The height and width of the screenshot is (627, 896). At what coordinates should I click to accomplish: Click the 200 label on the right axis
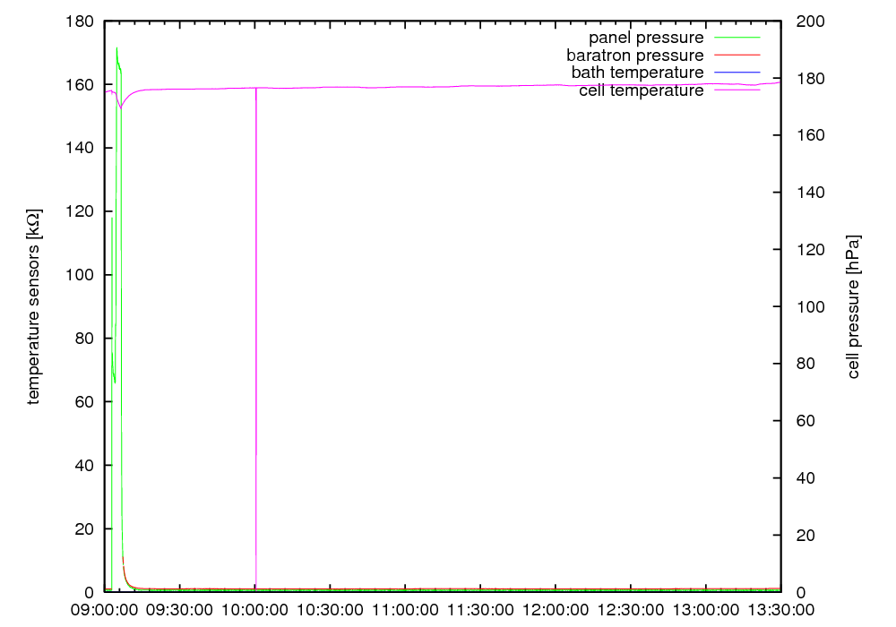pyautogui.click(x=810, y=21)
